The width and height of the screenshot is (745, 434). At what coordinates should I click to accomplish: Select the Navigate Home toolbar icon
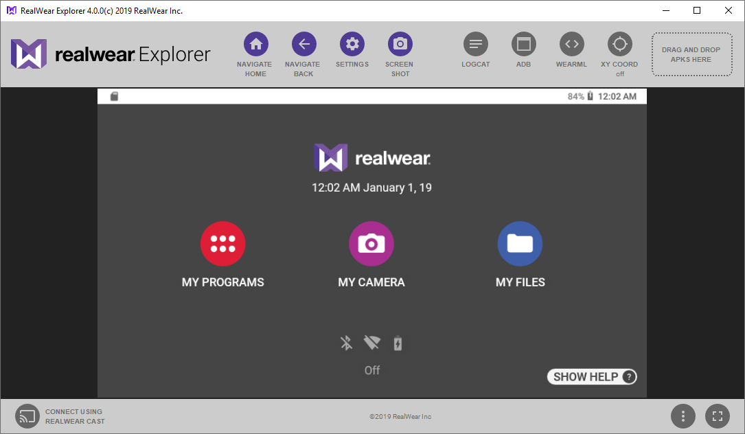coord(255,43)
